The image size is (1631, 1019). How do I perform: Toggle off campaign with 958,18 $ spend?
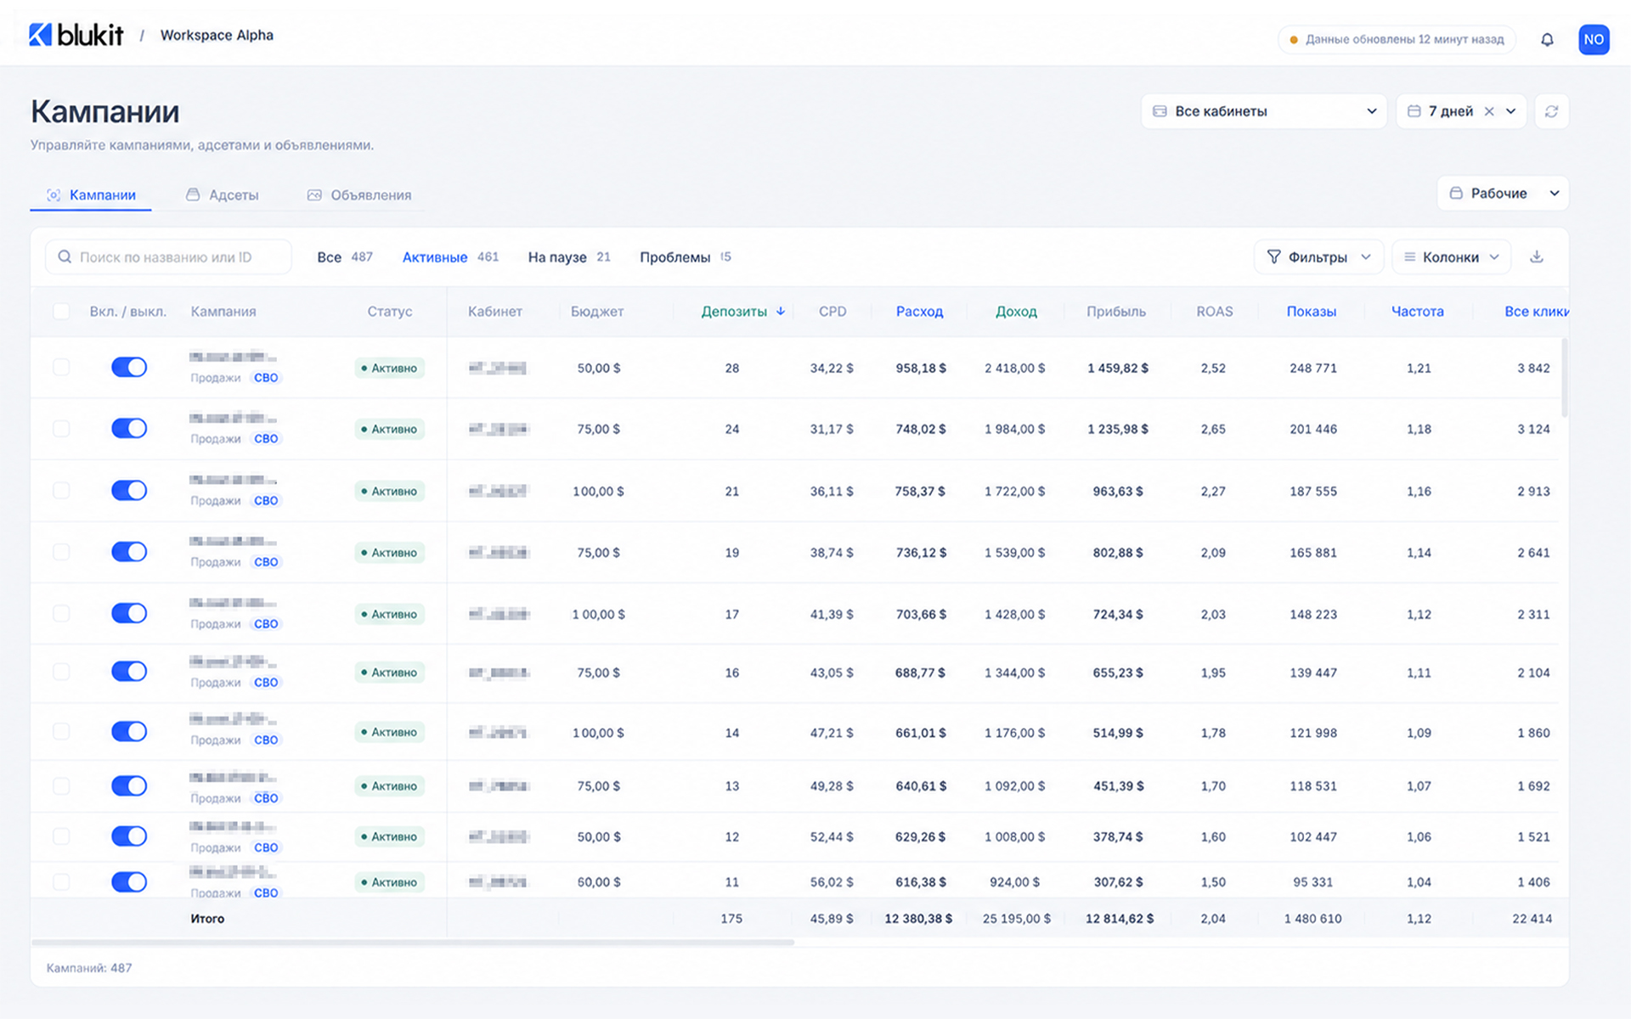(129, 367)
